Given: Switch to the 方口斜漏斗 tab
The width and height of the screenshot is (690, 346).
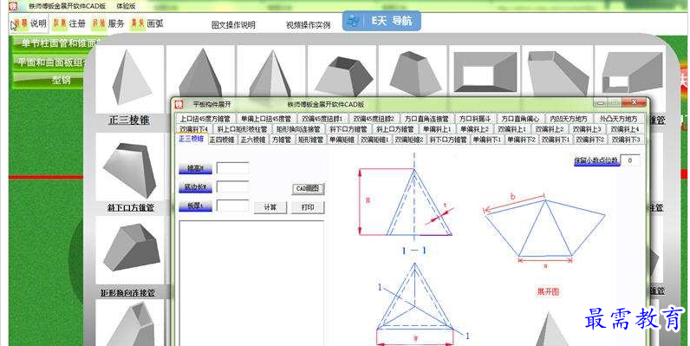Looking at the screenshot, I should point(475,119).
